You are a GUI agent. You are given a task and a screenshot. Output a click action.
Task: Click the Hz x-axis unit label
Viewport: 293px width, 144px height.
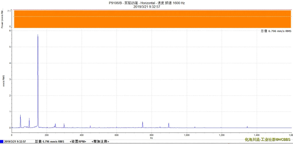152,138
